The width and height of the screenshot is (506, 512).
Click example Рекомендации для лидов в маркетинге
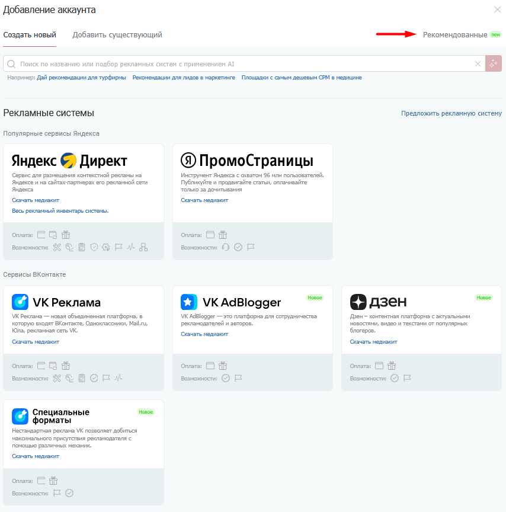tap(184, 78)
